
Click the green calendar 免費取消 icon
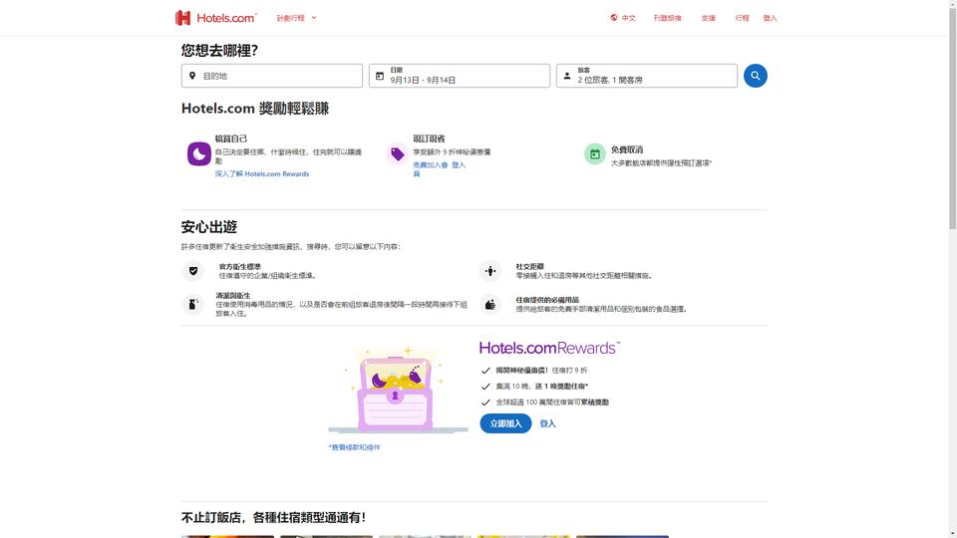click(x=595, y=153)
